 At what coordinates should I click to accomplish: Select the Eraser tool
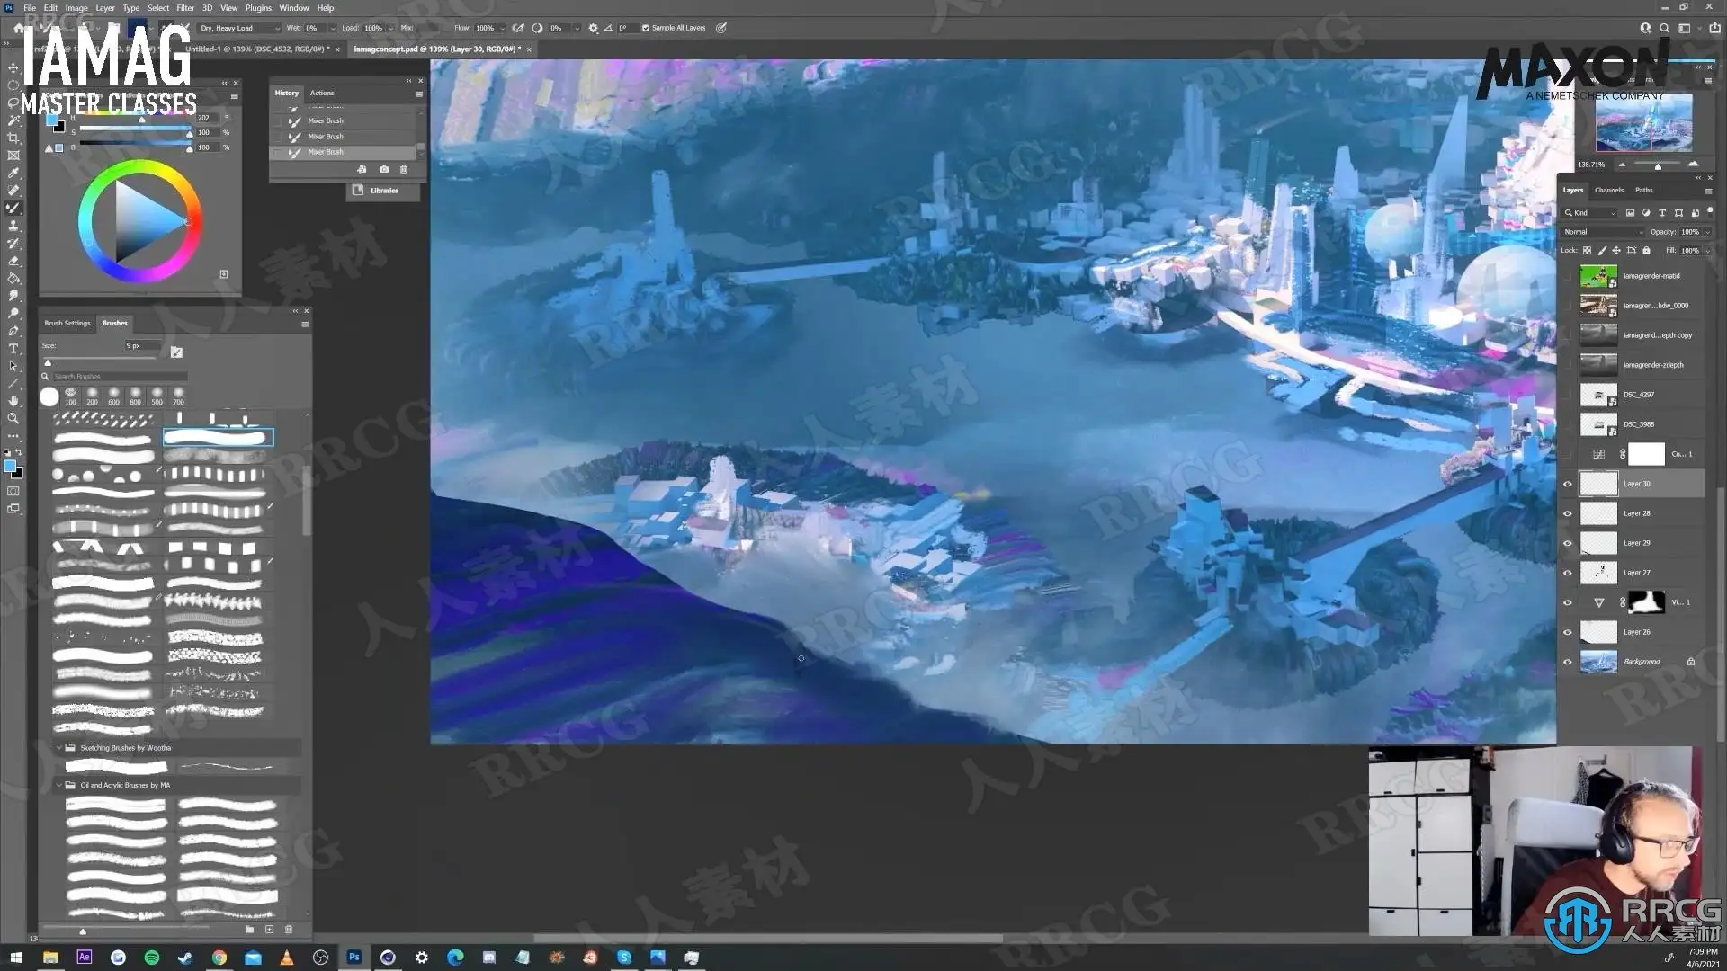pyautogui.click(x=13, y=261)
